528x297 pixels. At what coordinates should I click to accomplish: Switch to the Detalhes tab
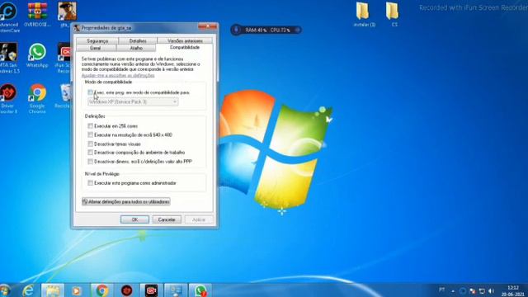click(138, 40)
